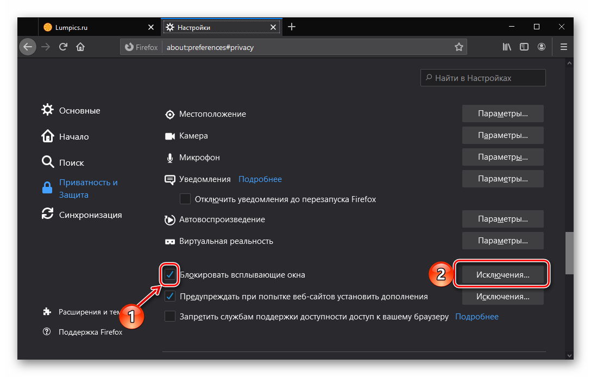Open Параметры for Автовоспроизведение
This screenshot has width=591, height=377.
(503, 219)
